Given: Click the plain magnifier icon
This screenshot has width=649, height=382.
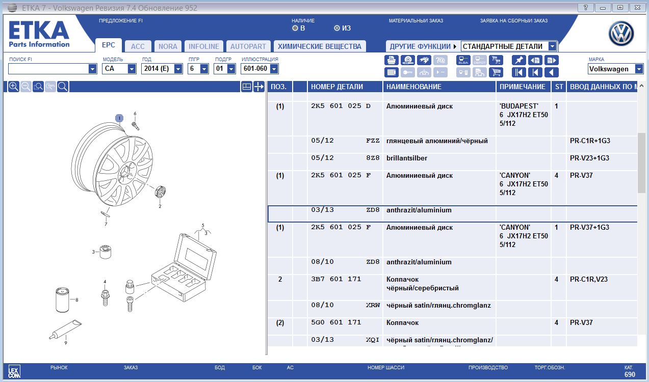Looking at the screenshot, I should [63, 87].
